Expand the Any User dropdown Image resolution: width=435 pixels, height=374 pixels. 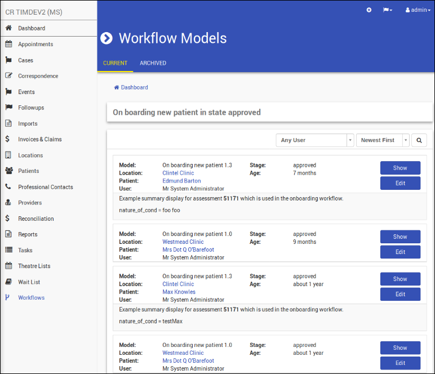click(x=314, y=140)
